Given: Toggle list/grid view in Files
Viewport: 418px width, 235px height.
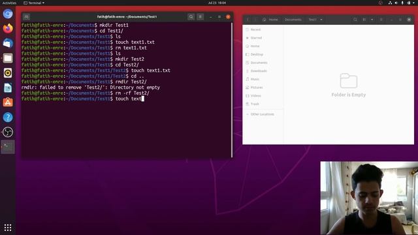Looking at the screenshot, I should click(x=364, y=20).
